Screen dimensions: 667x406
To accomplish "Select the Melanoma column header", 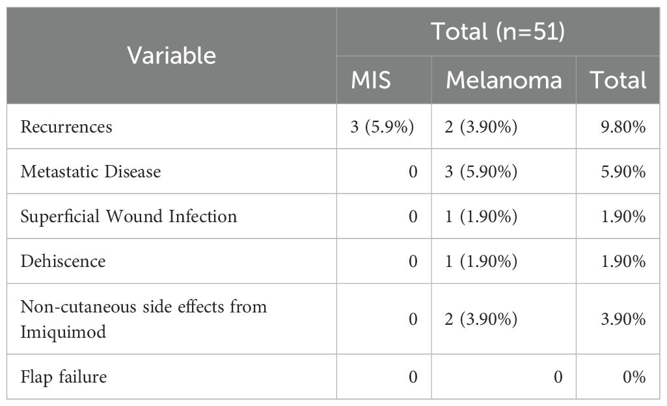I will coord(504,80).
